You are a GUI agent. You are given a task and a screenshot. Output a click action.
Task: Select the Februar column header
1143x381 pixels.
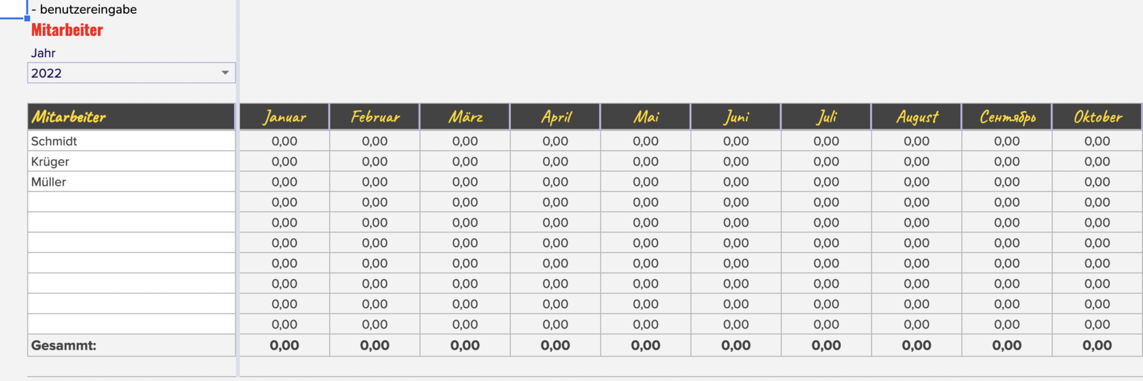point(375,117)
